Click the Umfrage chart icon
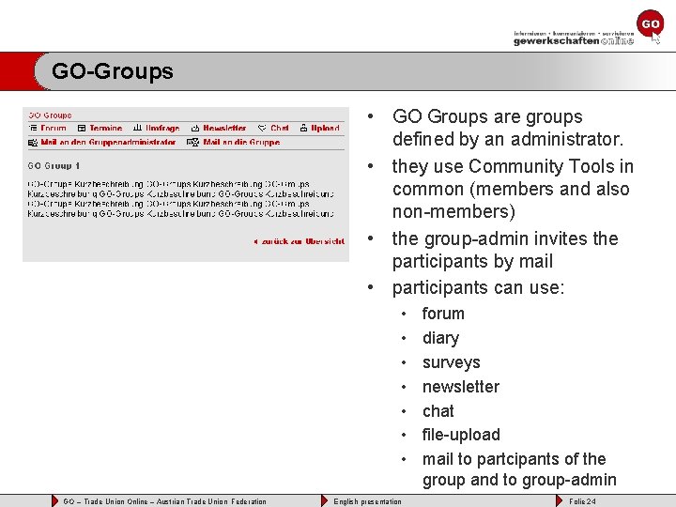Screen dimensions: 676x507 (x=137, y=128)
